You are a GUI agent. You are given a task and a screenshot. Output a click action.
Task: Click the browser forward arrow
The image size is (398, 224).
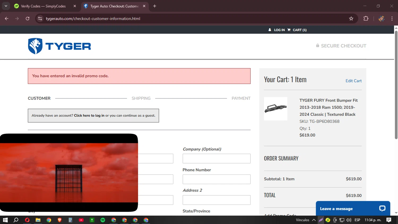[x=17, y=19]
